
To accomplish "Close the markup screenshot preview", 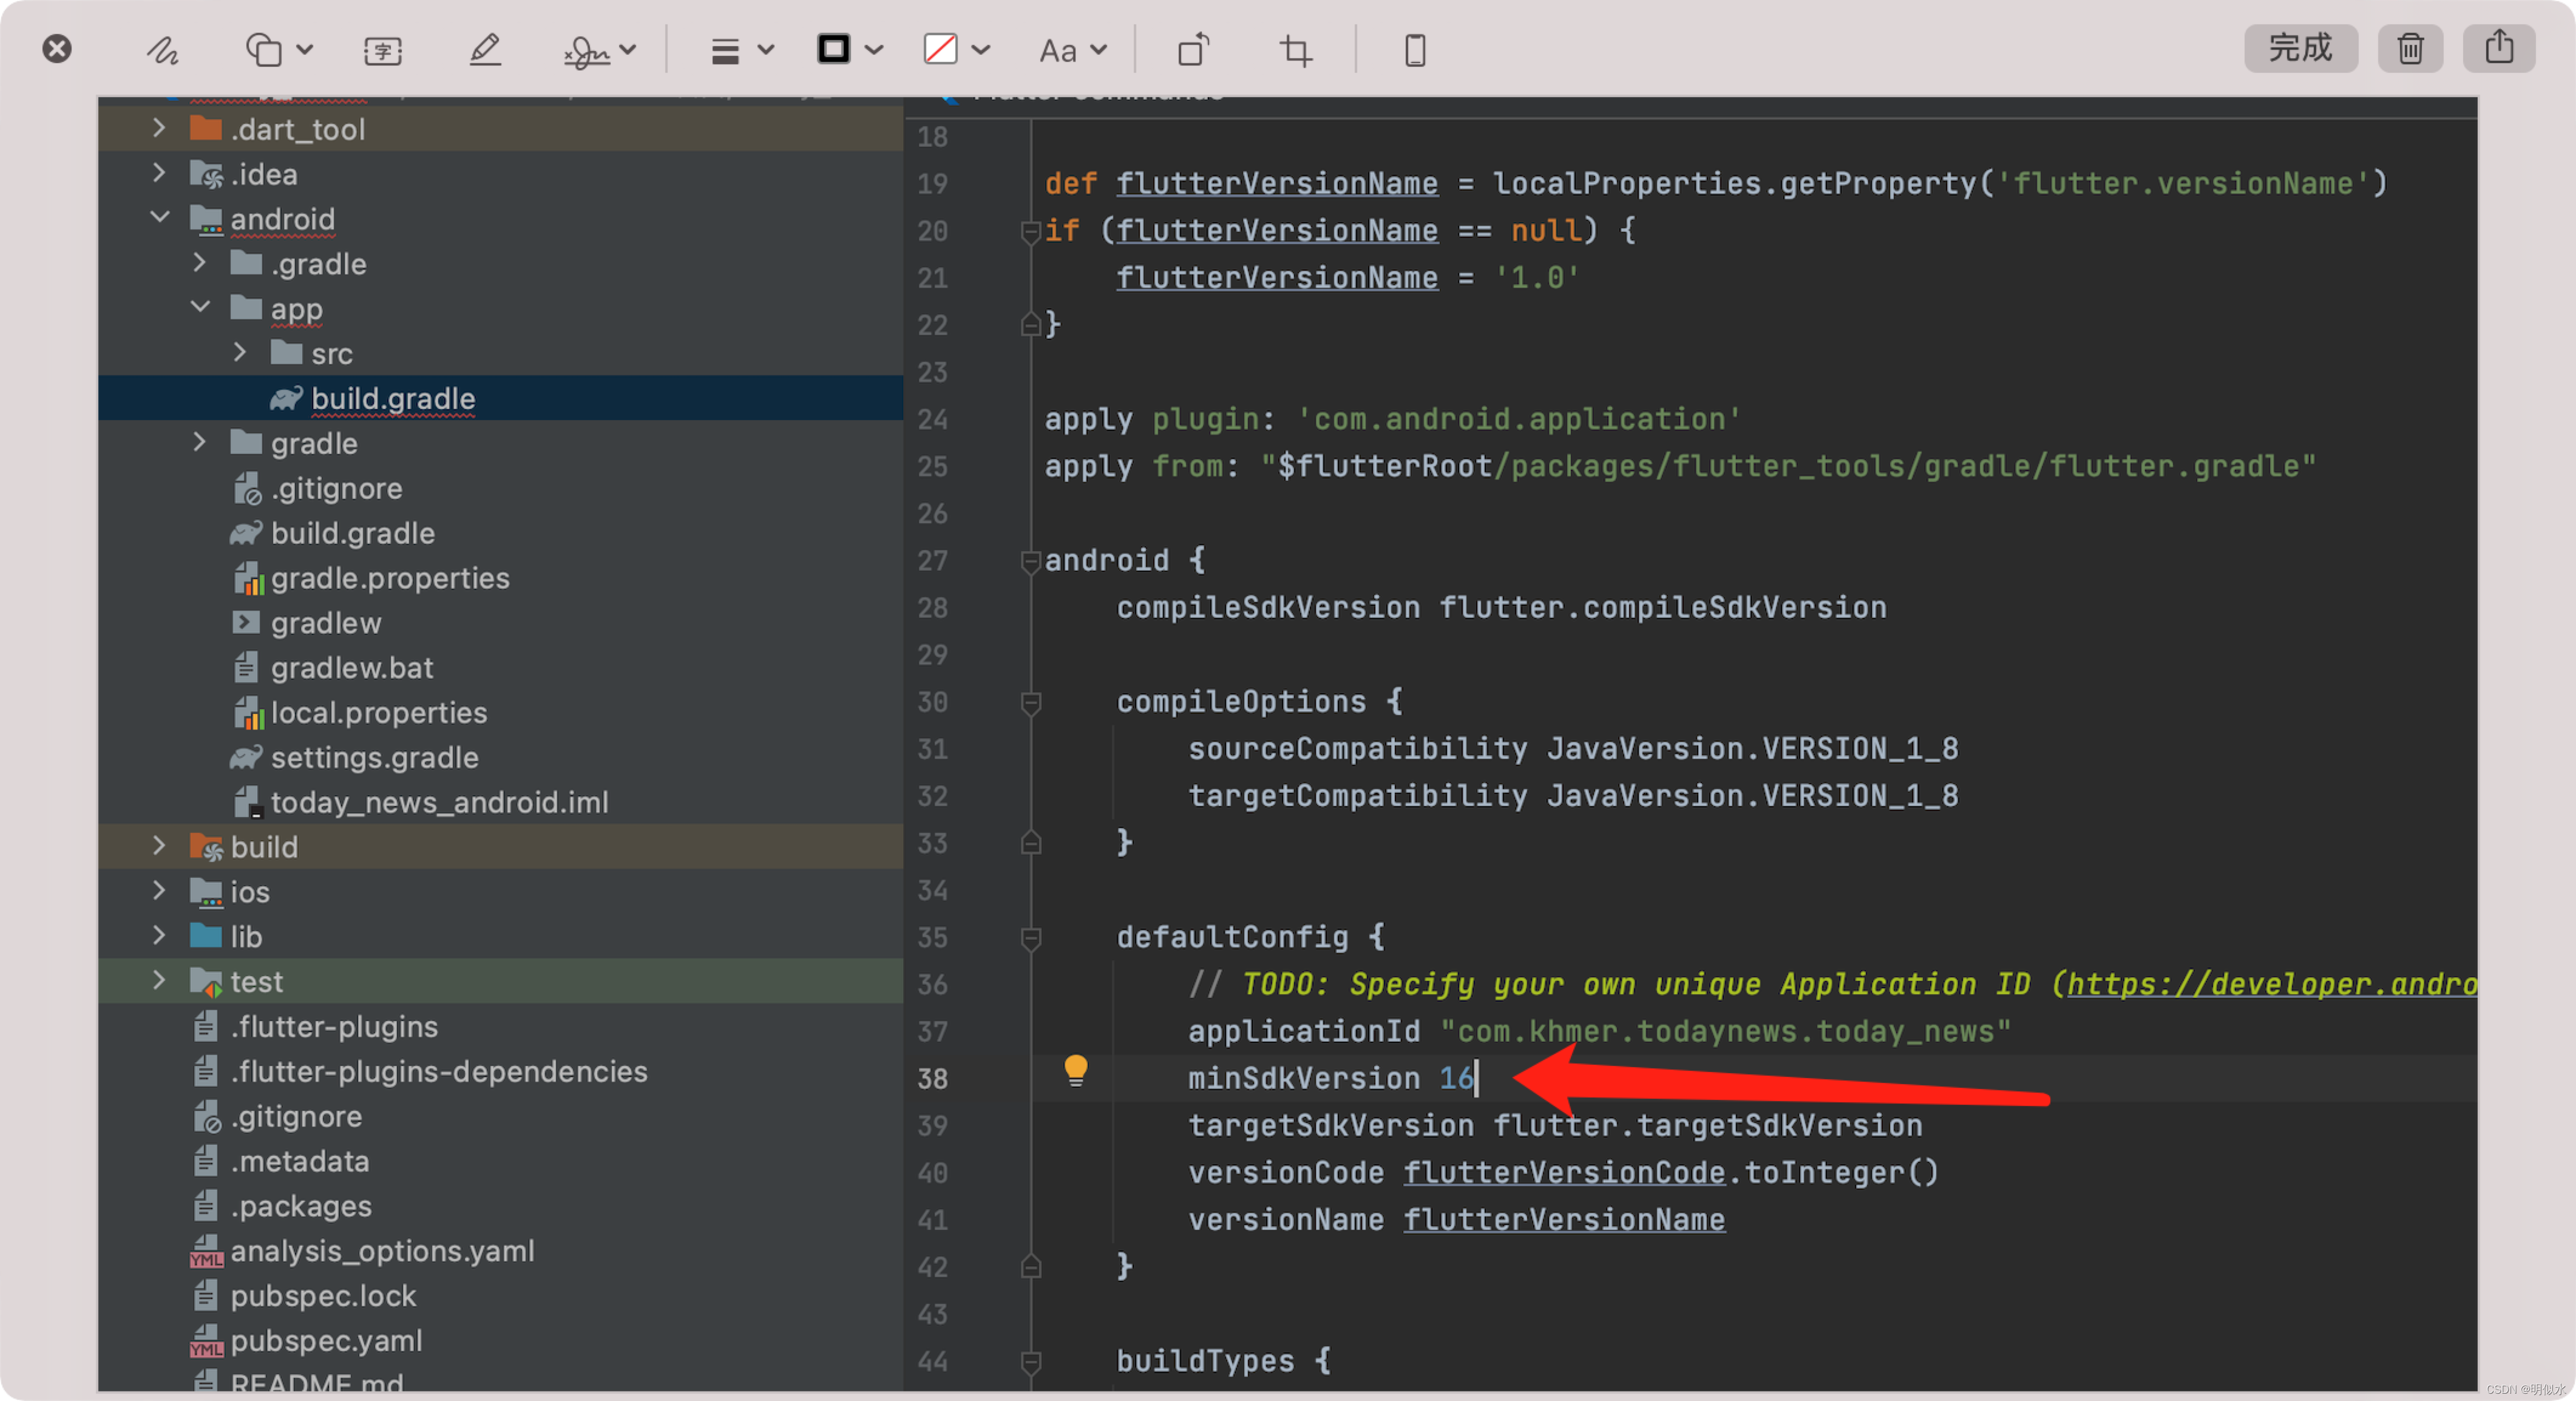I will pyautogui.click(x=57, y=49).
